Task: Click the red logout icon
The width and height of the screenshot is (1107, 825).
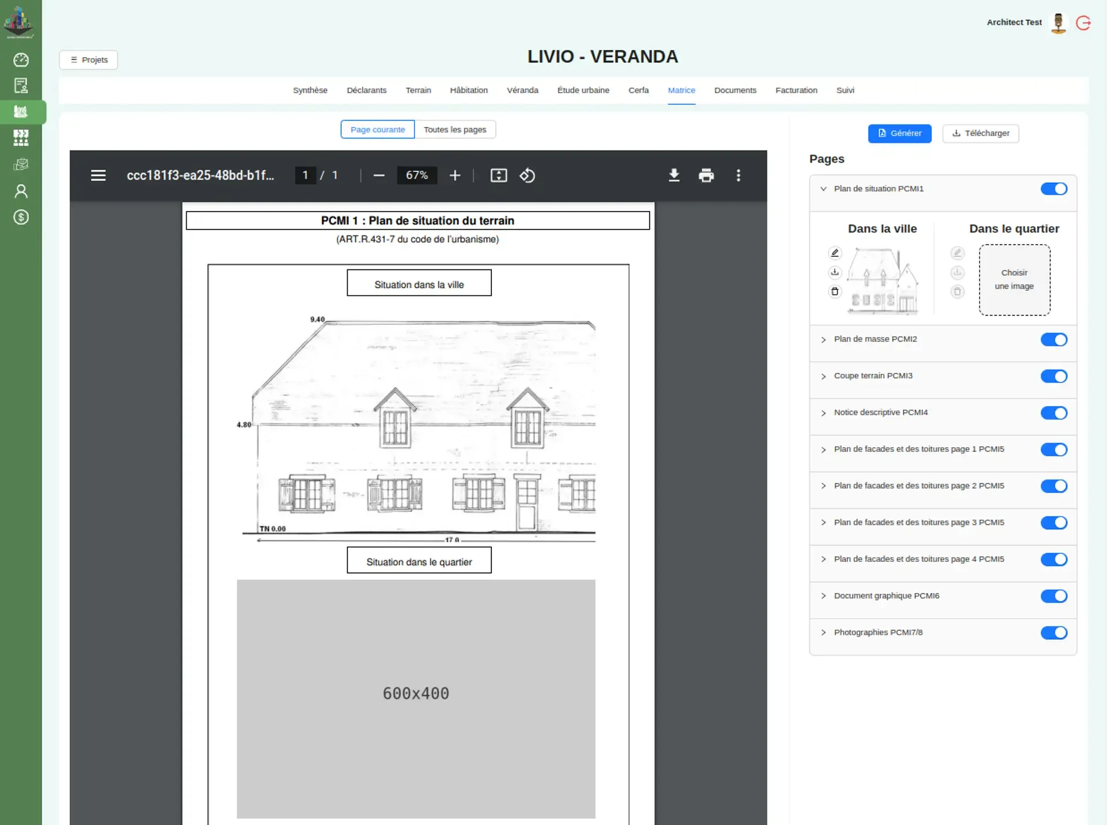Action: pyautogui.click(x=1083, y=22)
